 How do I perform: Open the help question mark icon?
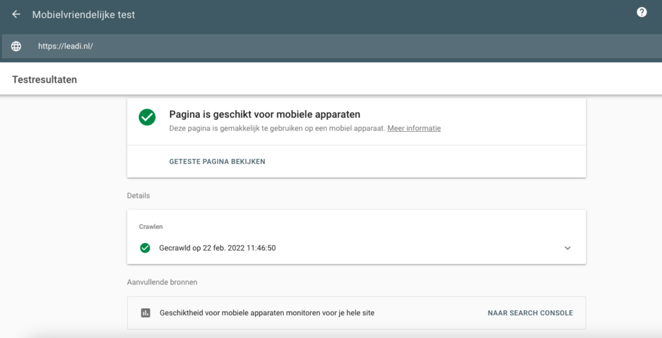coord(641,12)
